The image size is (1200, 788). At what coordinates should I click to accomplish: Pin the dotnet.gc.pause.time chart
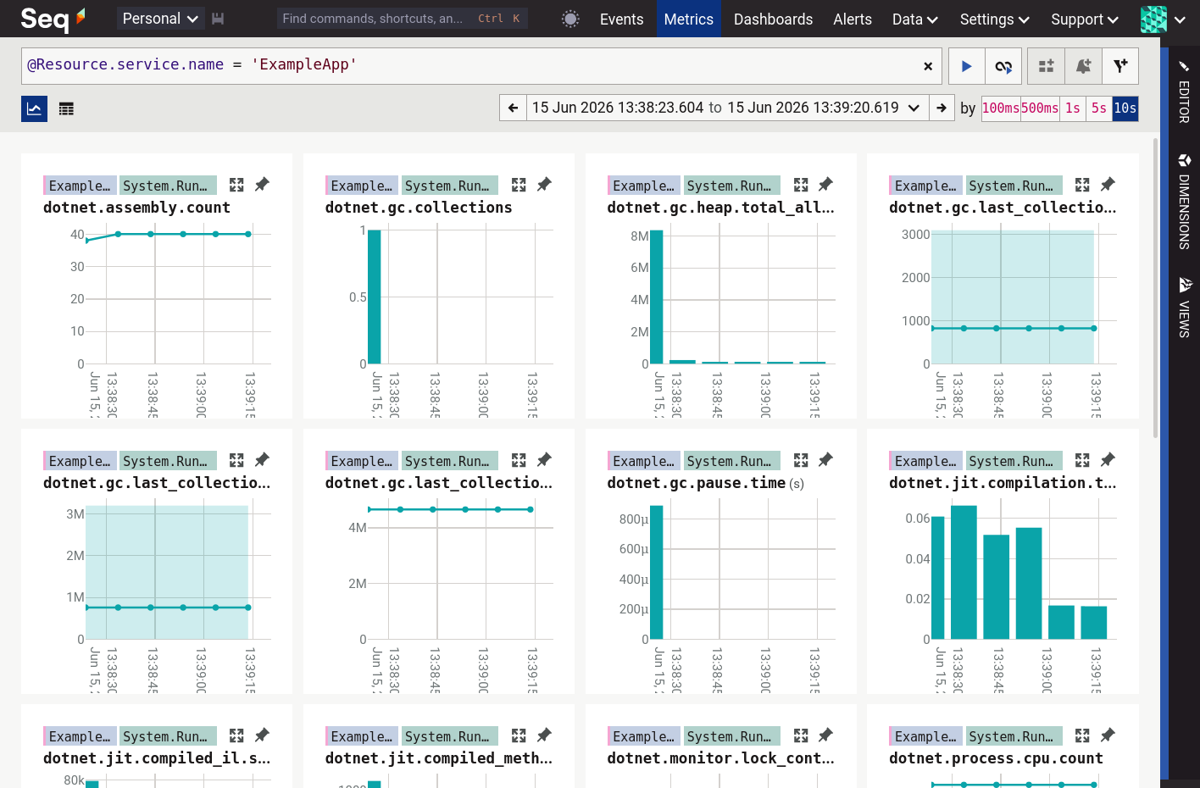[x=825, y=459]
